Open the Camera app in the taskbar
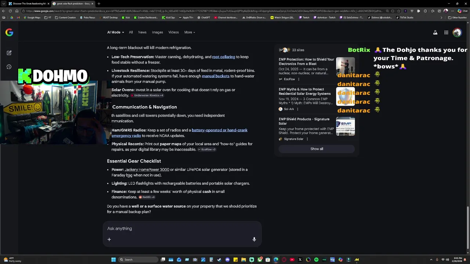Viewport: 470px width, 264px height. pos(195,260)
